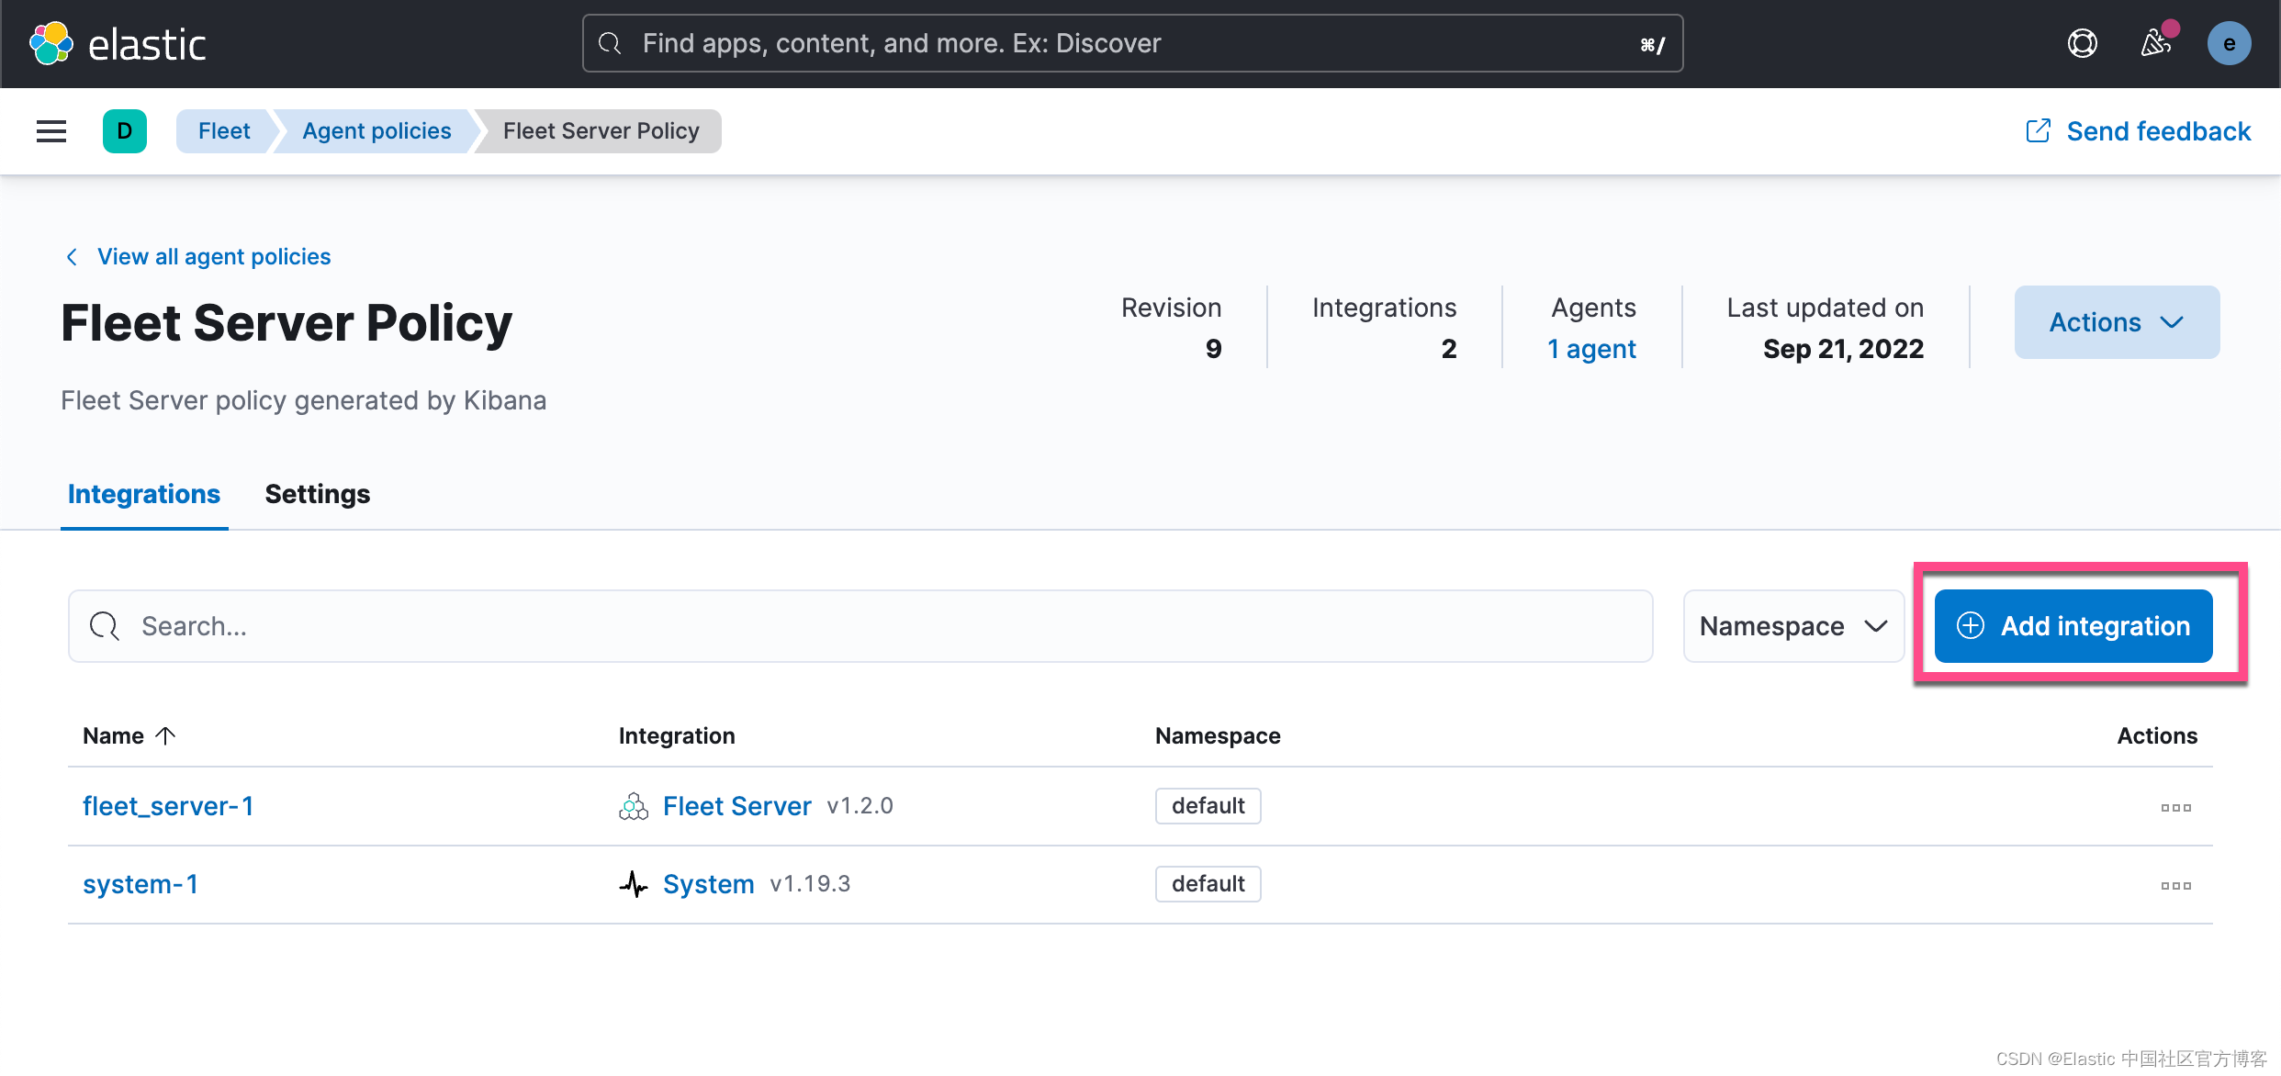Open the actions ellipsis for system-1
This screenshot has width=2281, height=1076.
point(2175,884)
